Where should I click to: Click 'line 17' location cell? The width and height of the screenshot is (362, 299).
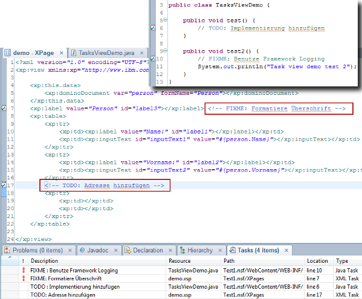point(314,295)
